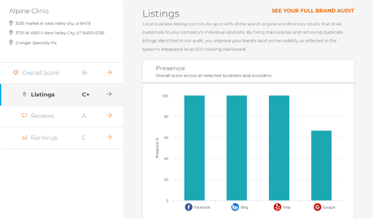Open the SEE YOUR FULL BRAND AUDIT link
The image size is (373, 219).
(313, 11)
